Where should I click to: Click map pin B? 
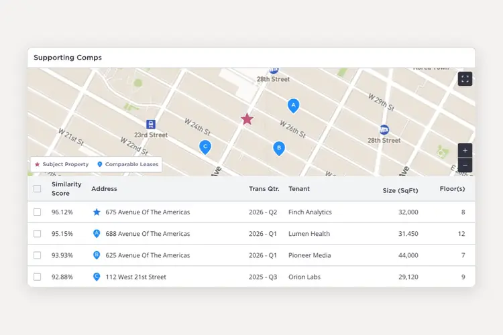[x=279, y=149]
